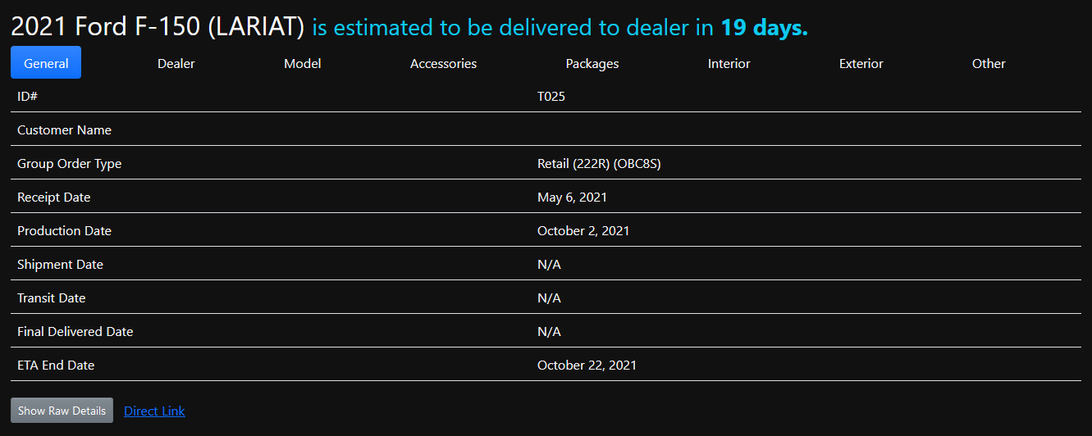Viewport: 1092px width, 436px height.
Task: Click the 2021 Ford F-150 (LARIAT) heading
Action: (158, 27)
